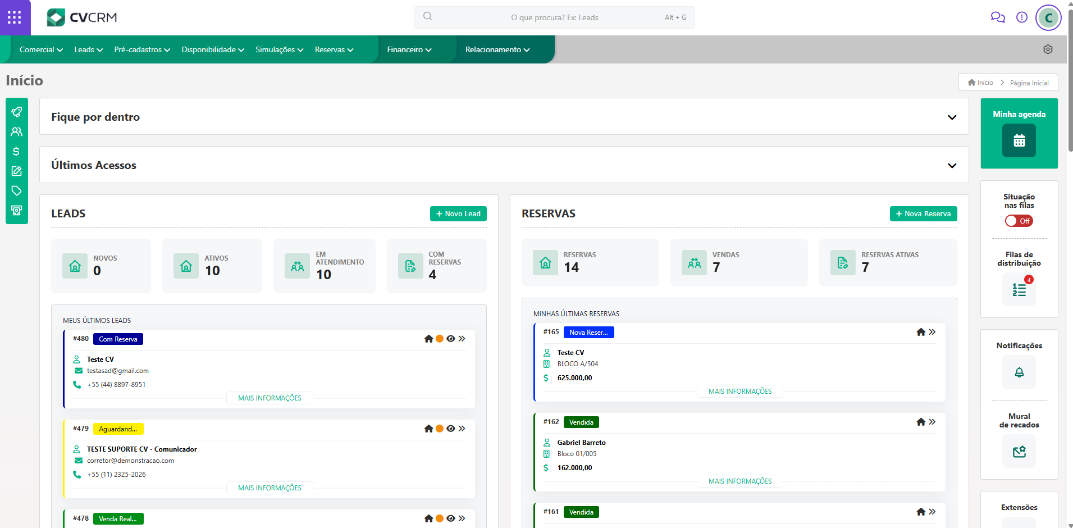Click Mais Informações on lead #480

click(270, 398)
